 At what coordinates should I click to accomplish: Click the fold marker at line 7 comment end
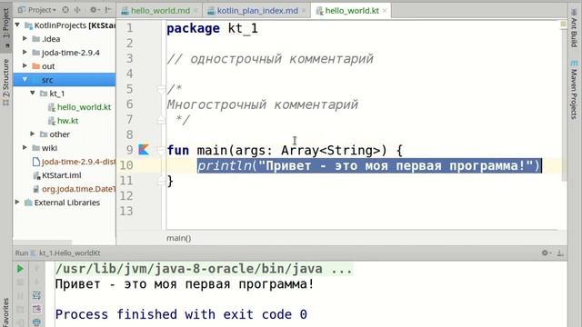point(161,120)
